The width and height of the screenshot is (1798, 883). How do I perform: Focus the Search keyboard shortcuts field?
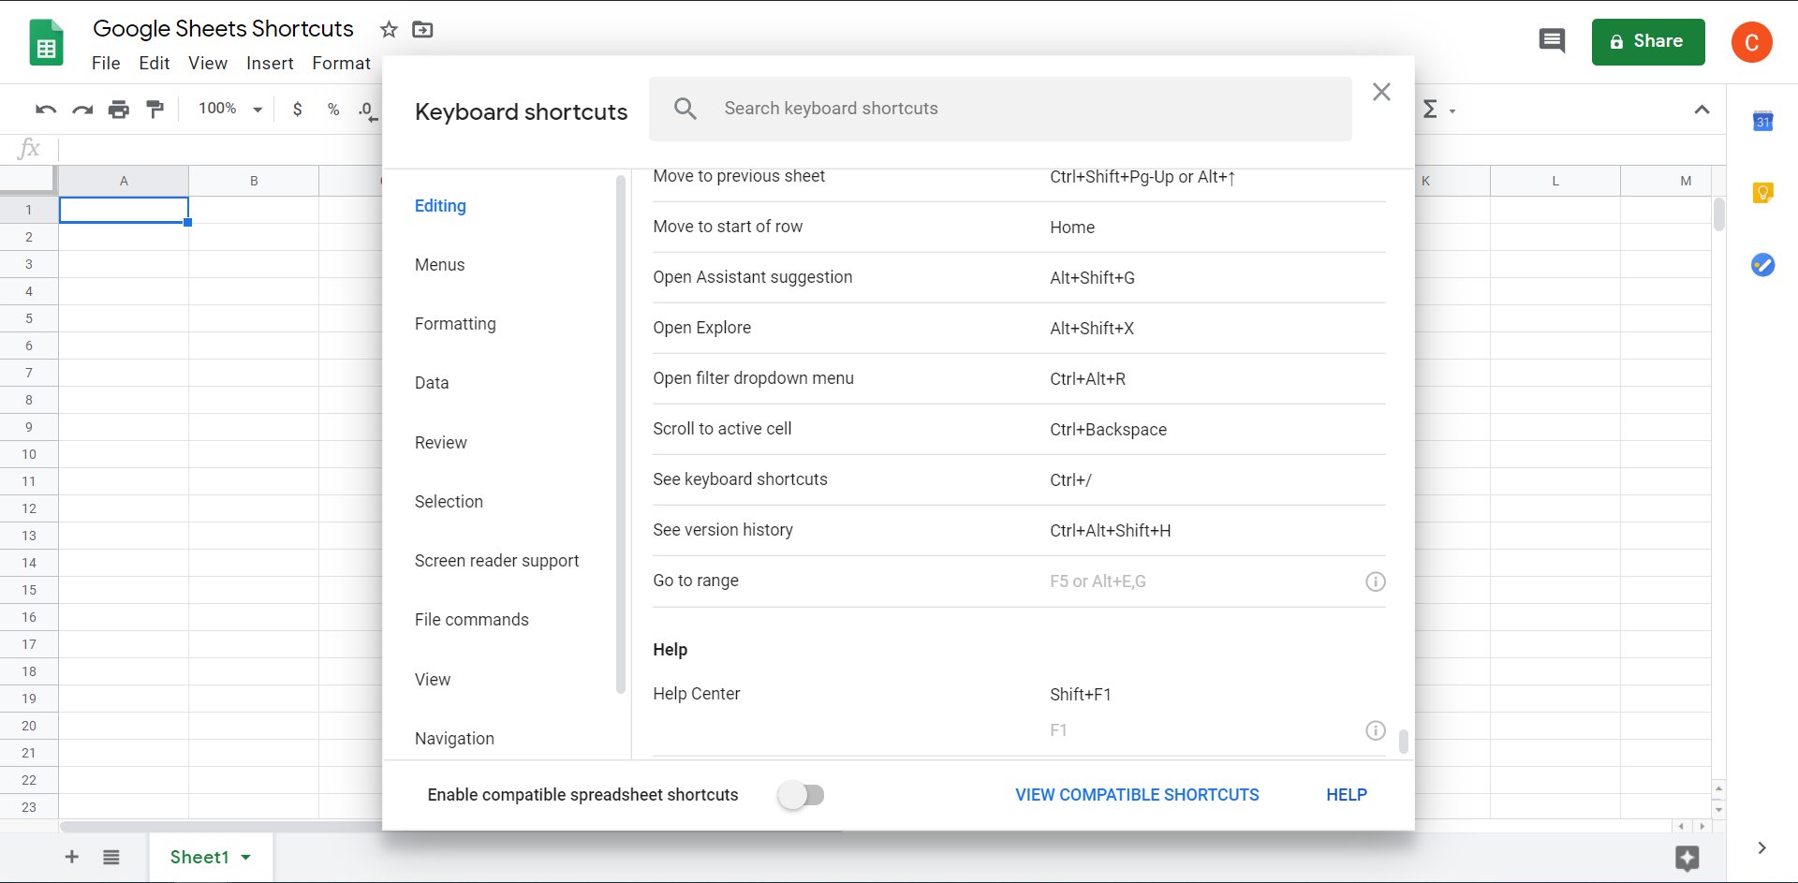[x=1000, y=109]
